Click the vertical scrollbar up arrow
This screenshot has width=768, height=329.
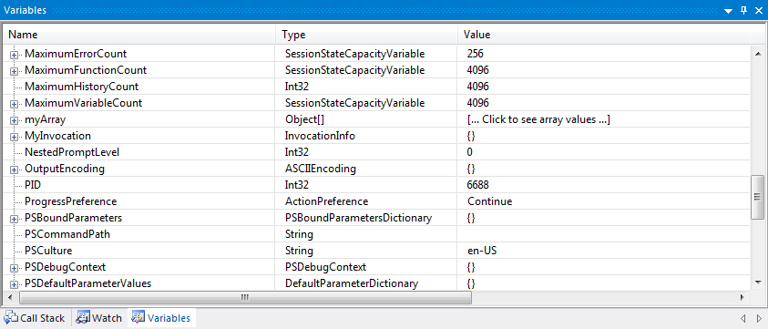coord(758,53)
